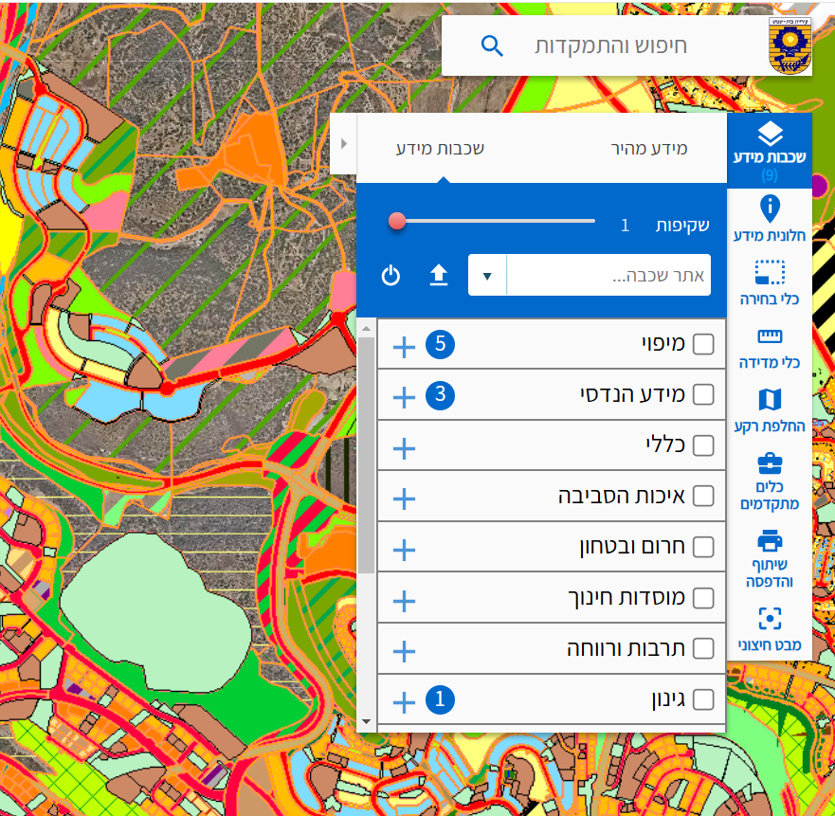This screenshot has height=816, width=835.
Task: Click the חיפוש והתמקדות search box
Action: 610,45
